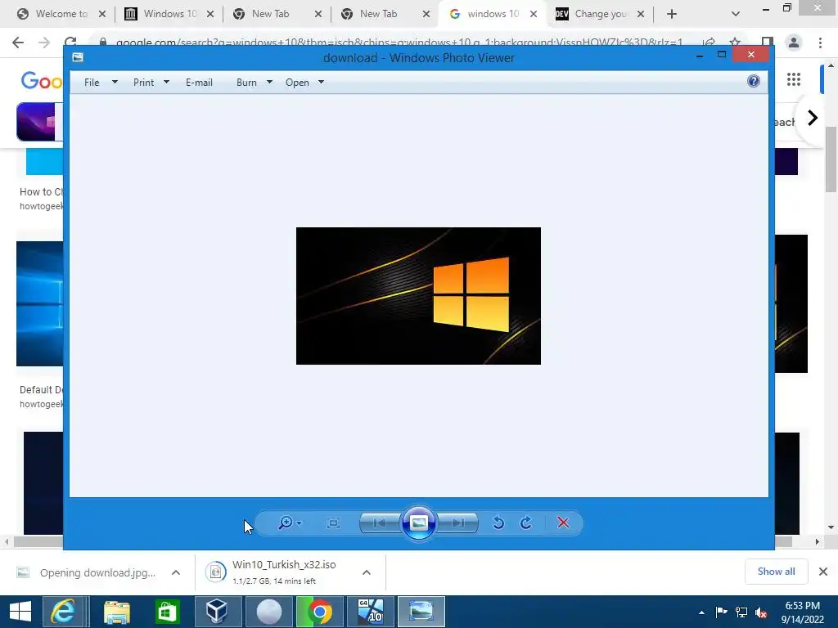Open a new Chrome tab

pyautogui.click(x=672, y=14)
